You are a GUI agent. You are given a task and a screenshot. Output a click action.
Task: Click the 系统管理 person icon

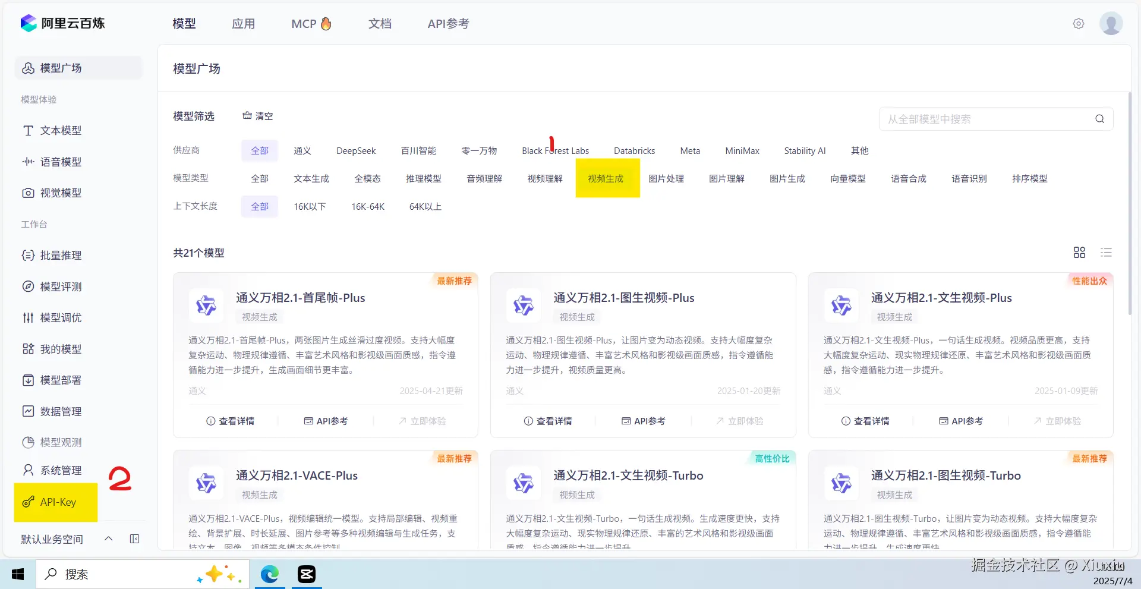28,470
